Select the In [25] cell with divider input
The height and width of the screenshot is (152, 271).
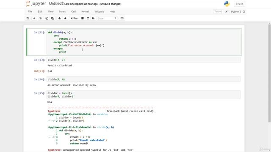tap(144, 95)
